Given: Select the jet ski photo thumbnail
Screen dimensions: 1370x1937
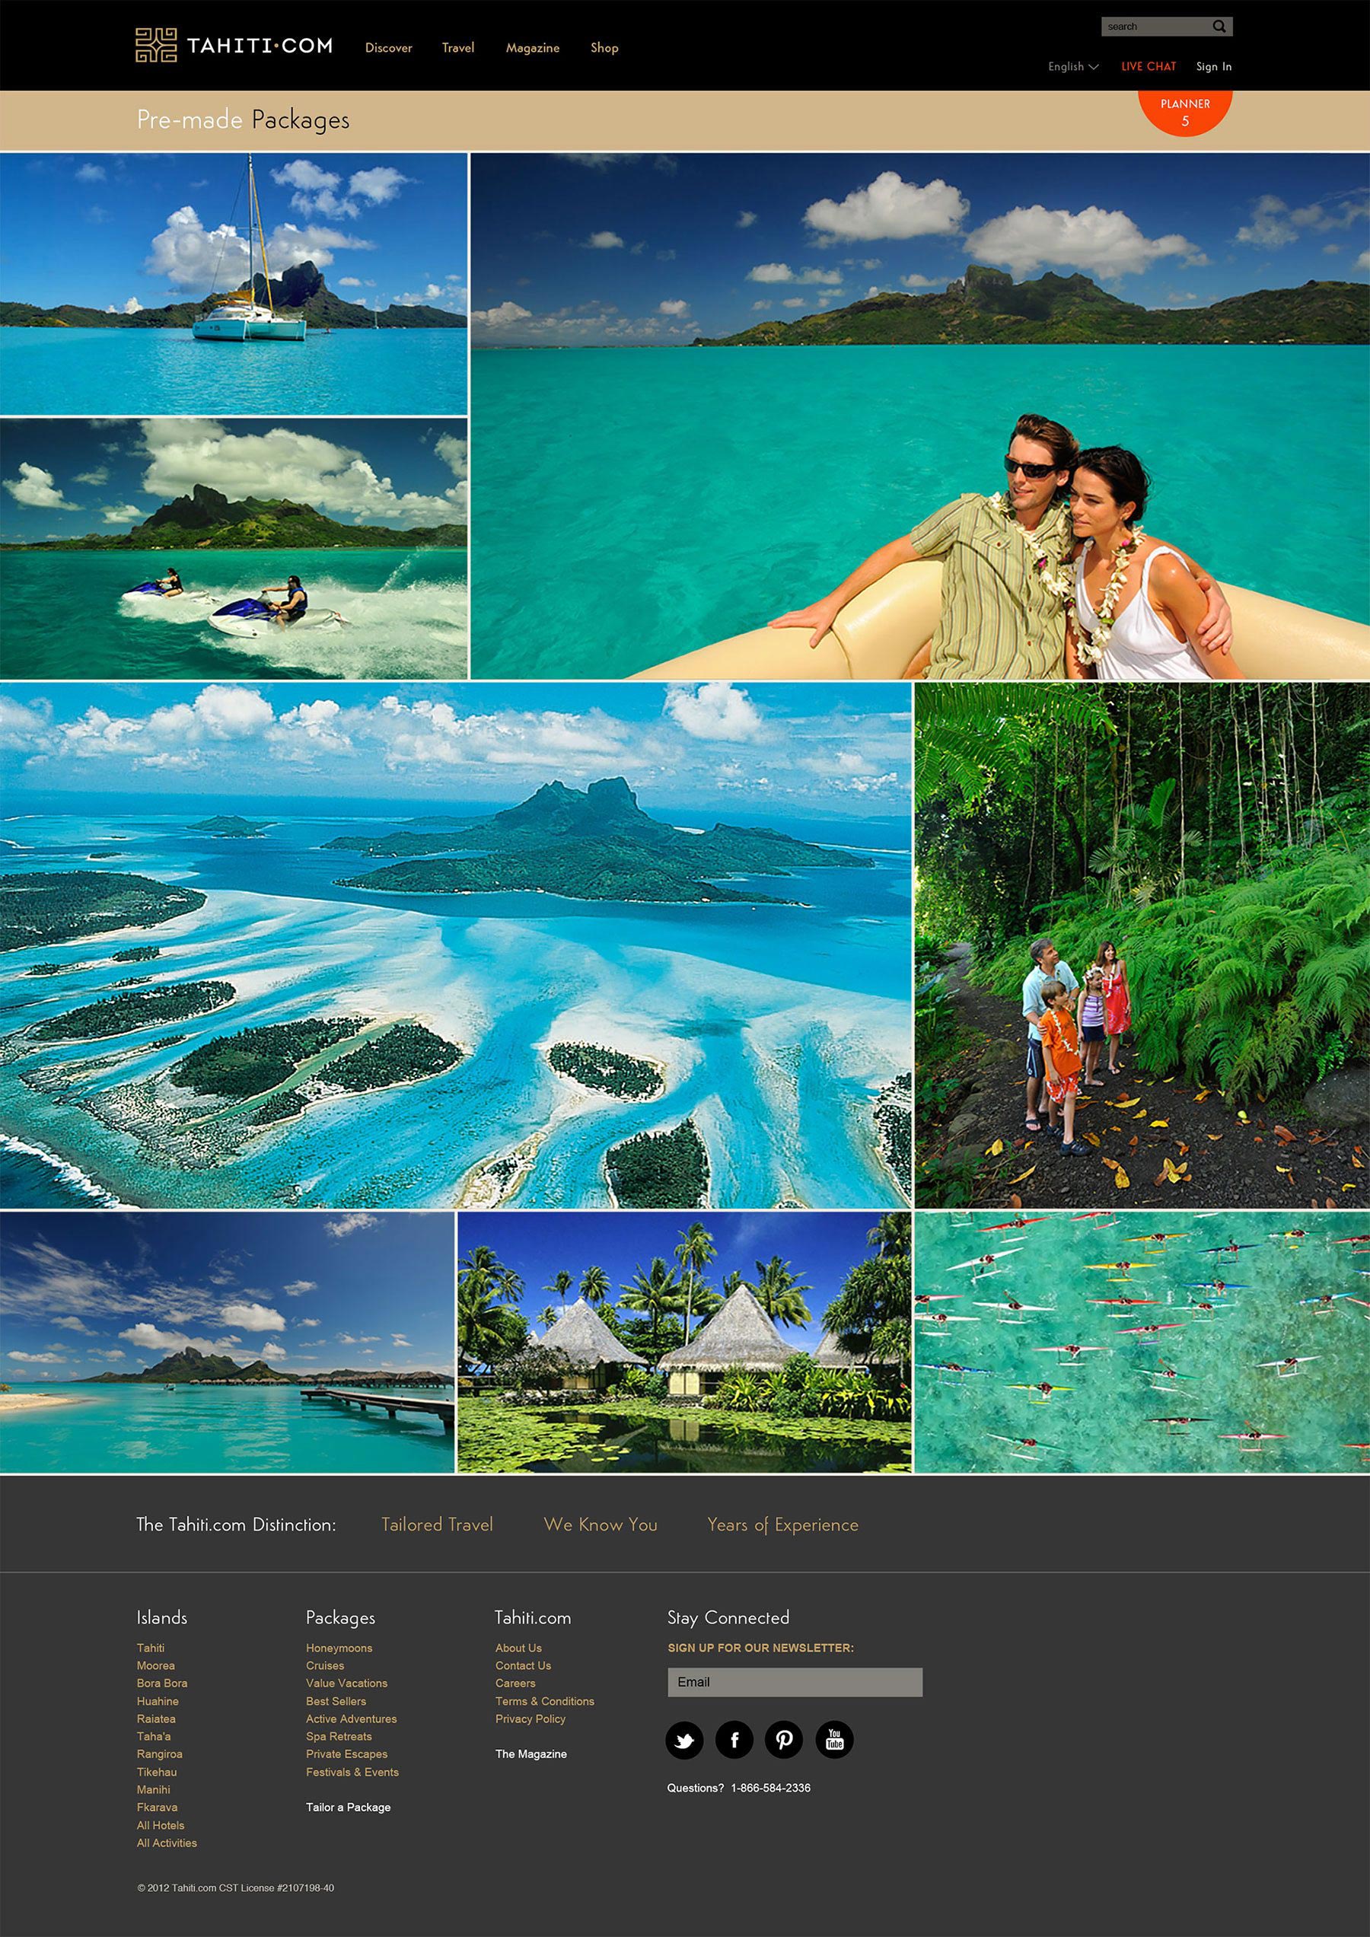Looking at the screenshot, I should [234, 548].
